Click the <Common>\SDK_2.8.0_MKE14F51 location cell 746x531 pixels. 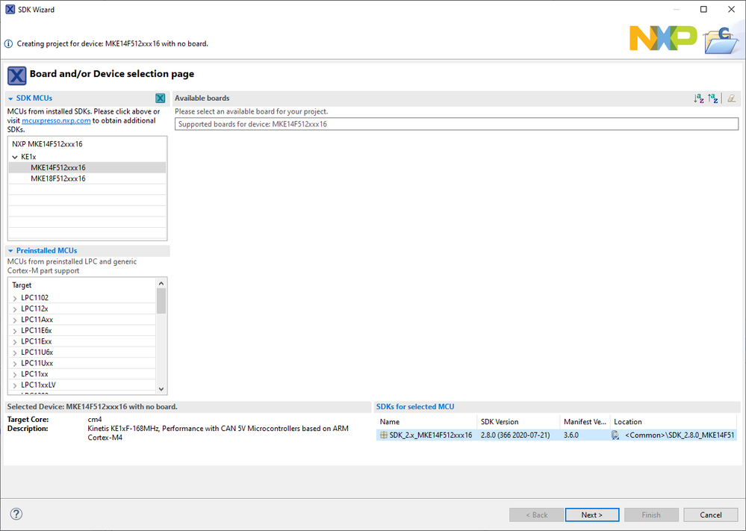coord(680,435)
